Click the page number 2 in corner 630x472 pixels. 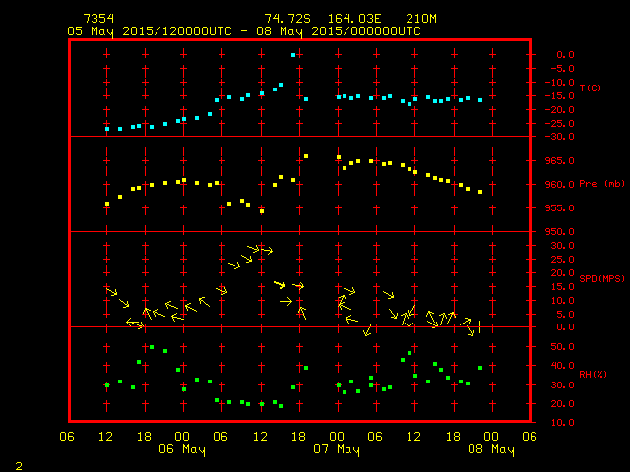click(19, 463)
